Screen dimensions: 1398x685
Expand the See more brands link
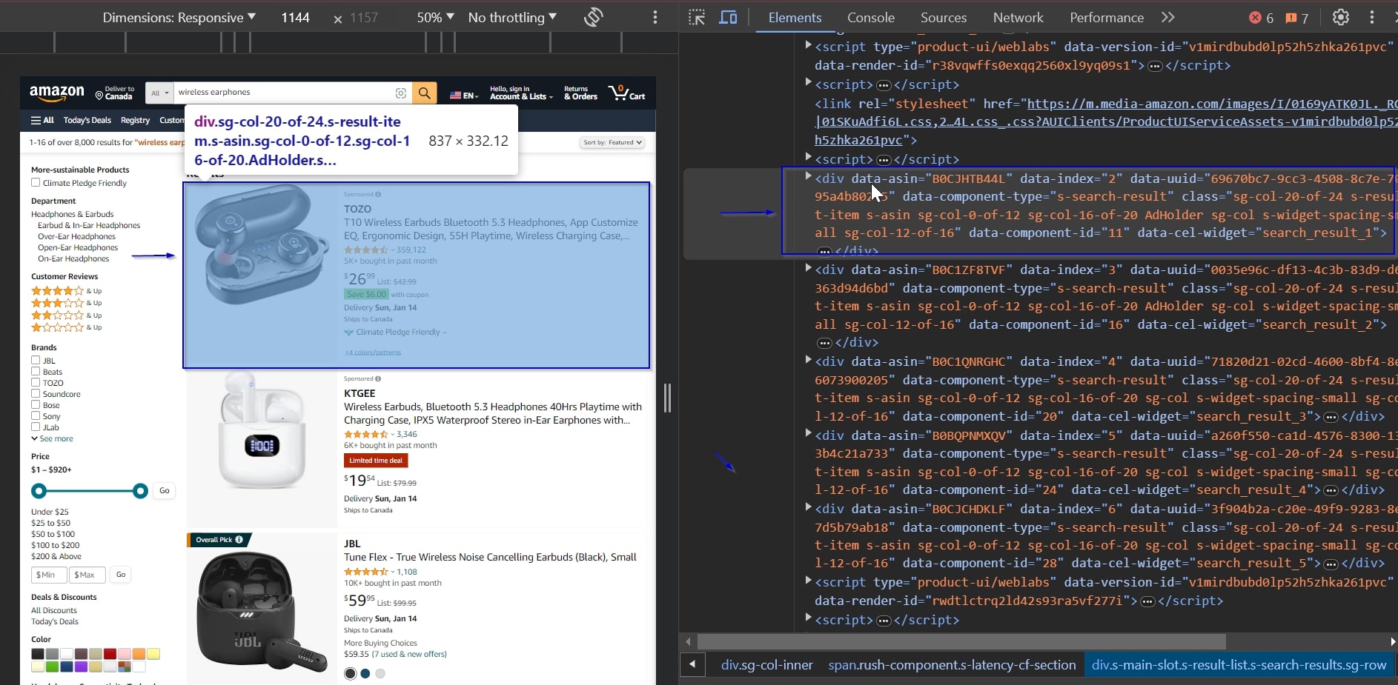pyautogui.click(x=52, y=439)
